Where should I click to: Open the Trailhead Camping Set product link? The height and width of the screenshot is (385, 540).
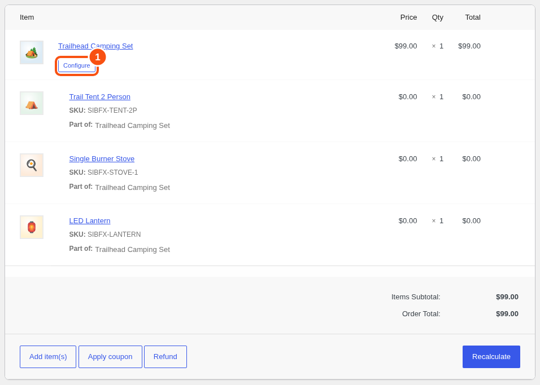pos(95,46)
